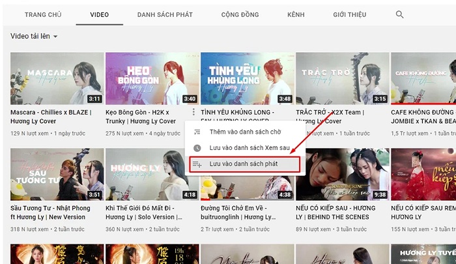Click the 3:11 duration badge
This screenshot has height=264, width=456.
94,99
